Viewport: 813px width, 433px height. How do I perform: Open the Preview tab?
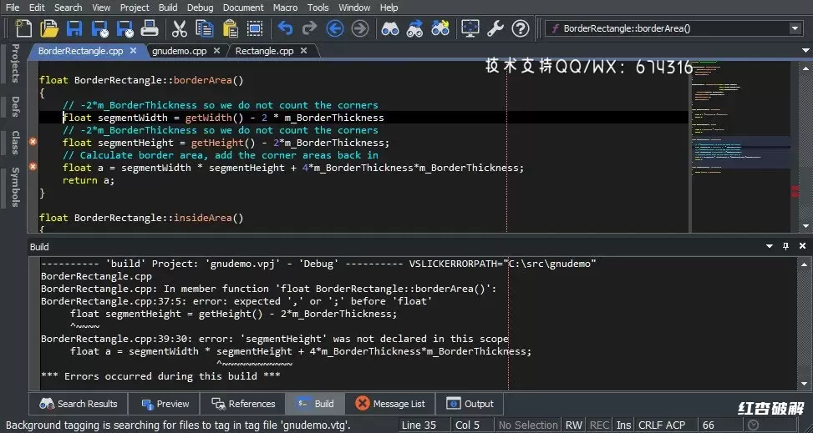[x=165, y=404]
